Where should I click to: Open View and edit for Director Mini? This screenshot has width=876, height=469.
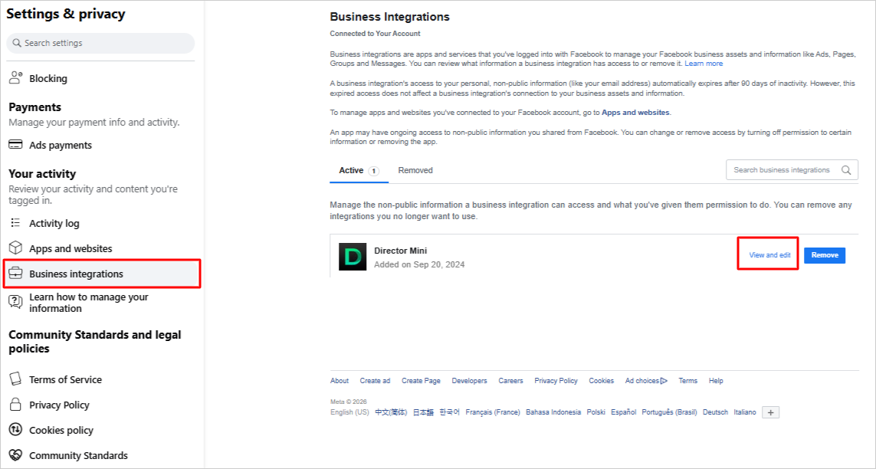769,255
